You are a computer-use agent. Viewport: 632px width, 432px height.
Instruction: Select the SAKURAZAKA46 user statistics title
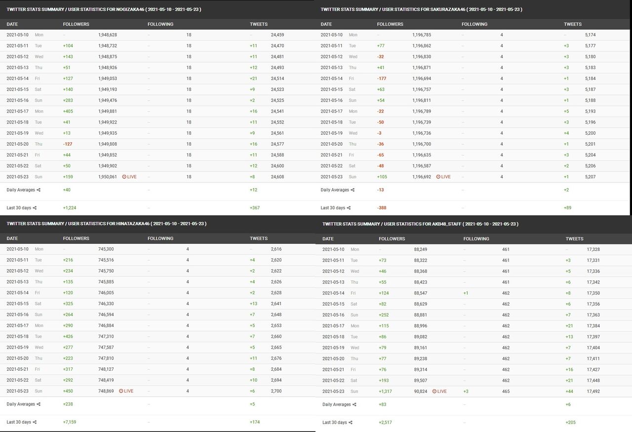click(421, 9)
